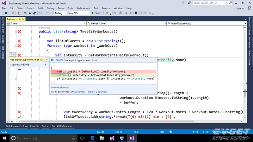The height and width of the screenshot is (142, 253).
Task: Close the Trainer.cs tab
Action: point(23,19)
